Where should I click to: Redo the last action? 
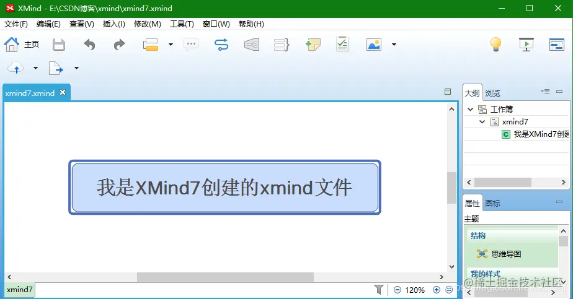(x=119, y=45)
